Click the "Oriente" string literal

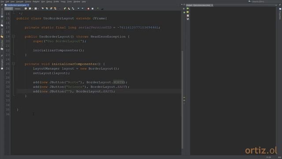(x=75, y=87)
